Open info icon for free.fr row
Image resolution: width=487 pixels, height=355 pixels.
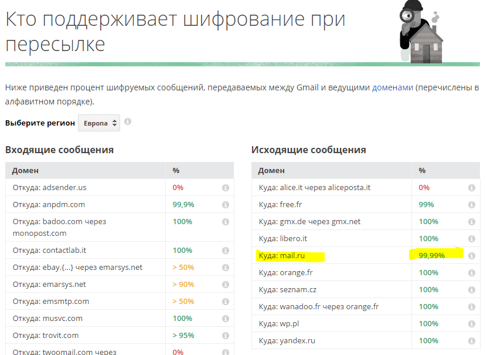click(472, 205)
